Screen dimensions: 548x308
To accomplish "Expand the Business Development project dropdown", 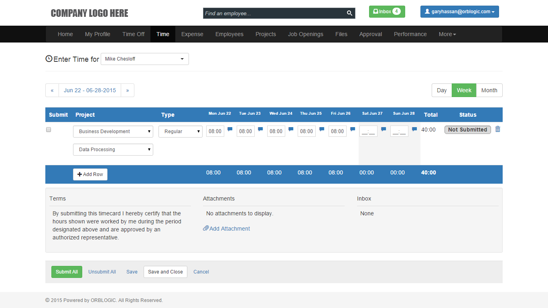I will pyautogui.click(x=113, y=132).
